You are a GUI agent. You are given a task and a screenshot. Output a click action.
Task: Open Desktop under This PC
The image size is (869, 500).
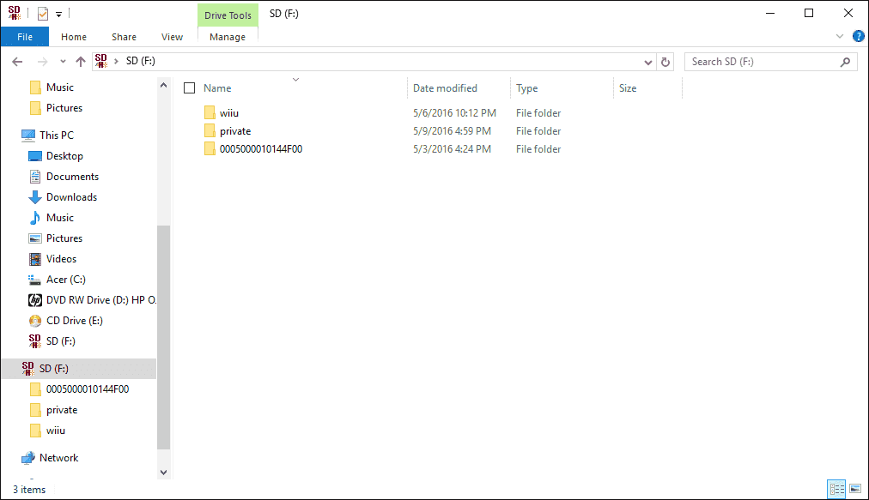point(64,156)
